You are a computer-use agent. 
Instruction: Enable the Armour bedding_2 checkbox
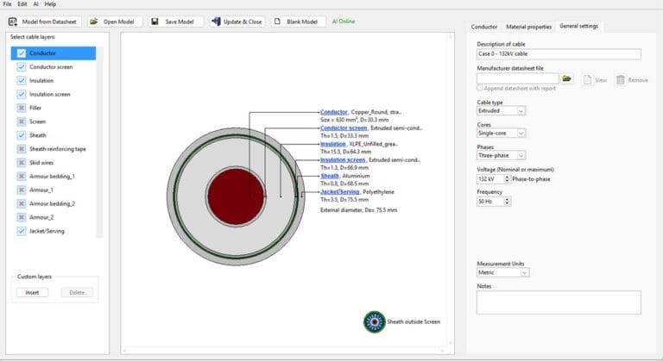click(21, 203)
